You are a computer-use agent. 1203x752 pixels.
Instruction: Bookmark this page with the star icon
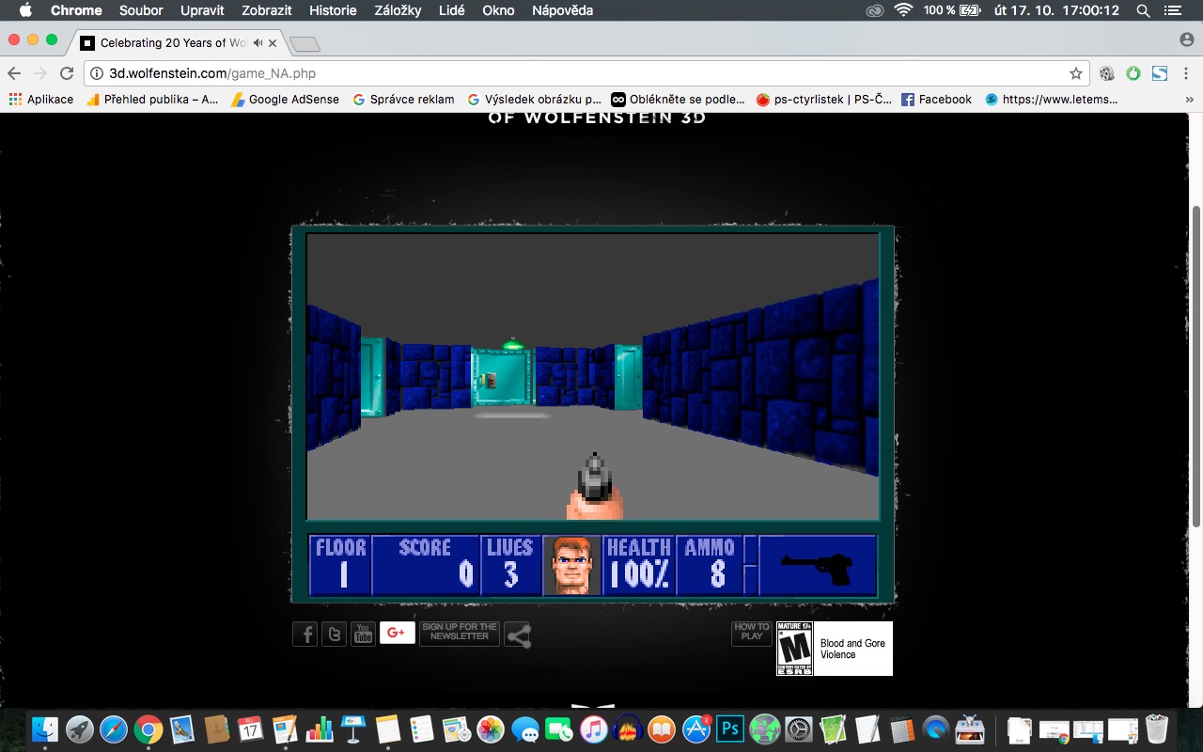coord(1076,73)
